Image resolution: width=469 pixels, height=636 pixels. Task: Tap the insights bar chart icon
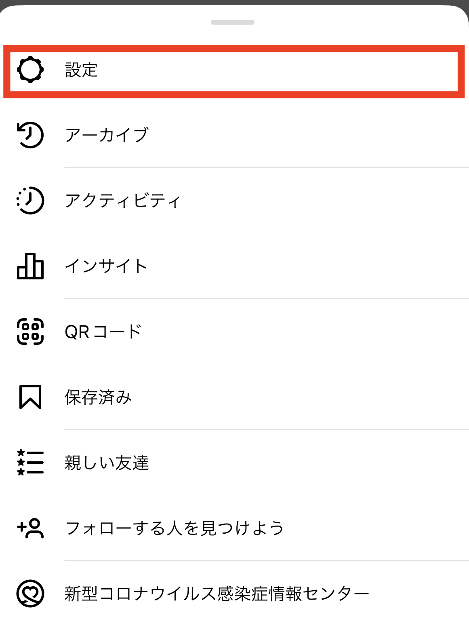tap(30, 266)
